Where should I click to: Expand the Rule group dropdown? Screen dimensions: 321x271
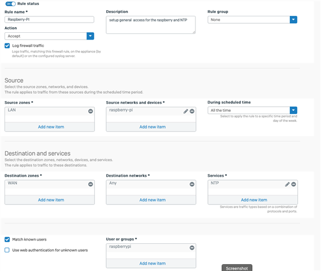point(252,20)
